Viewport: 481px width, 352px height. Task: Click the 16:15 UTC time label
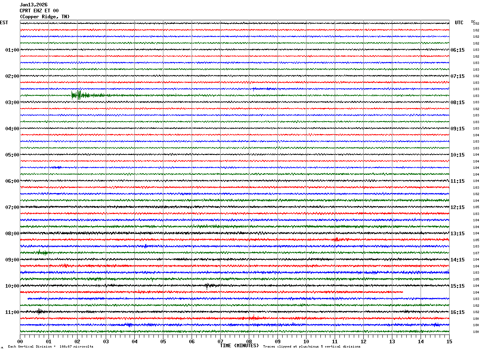(458, 312)
